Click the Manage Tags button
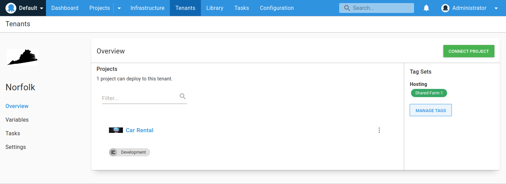Viewport: 506px width, 184px height. [x=430, y=110]
